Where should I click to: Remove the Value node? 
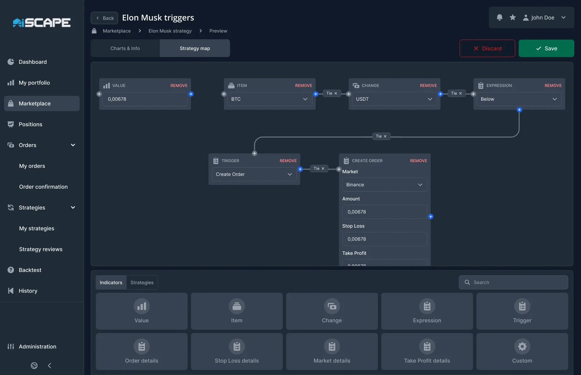click(x=179, y=86)
